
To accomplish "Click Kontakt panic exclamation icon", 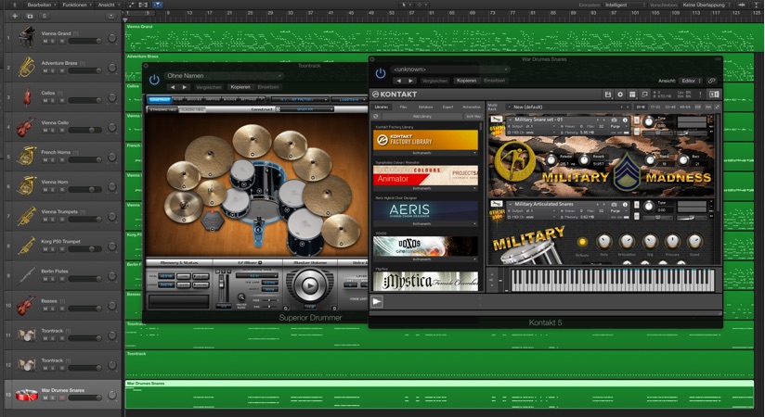I will pyautogui.click(x=701, y=94).
